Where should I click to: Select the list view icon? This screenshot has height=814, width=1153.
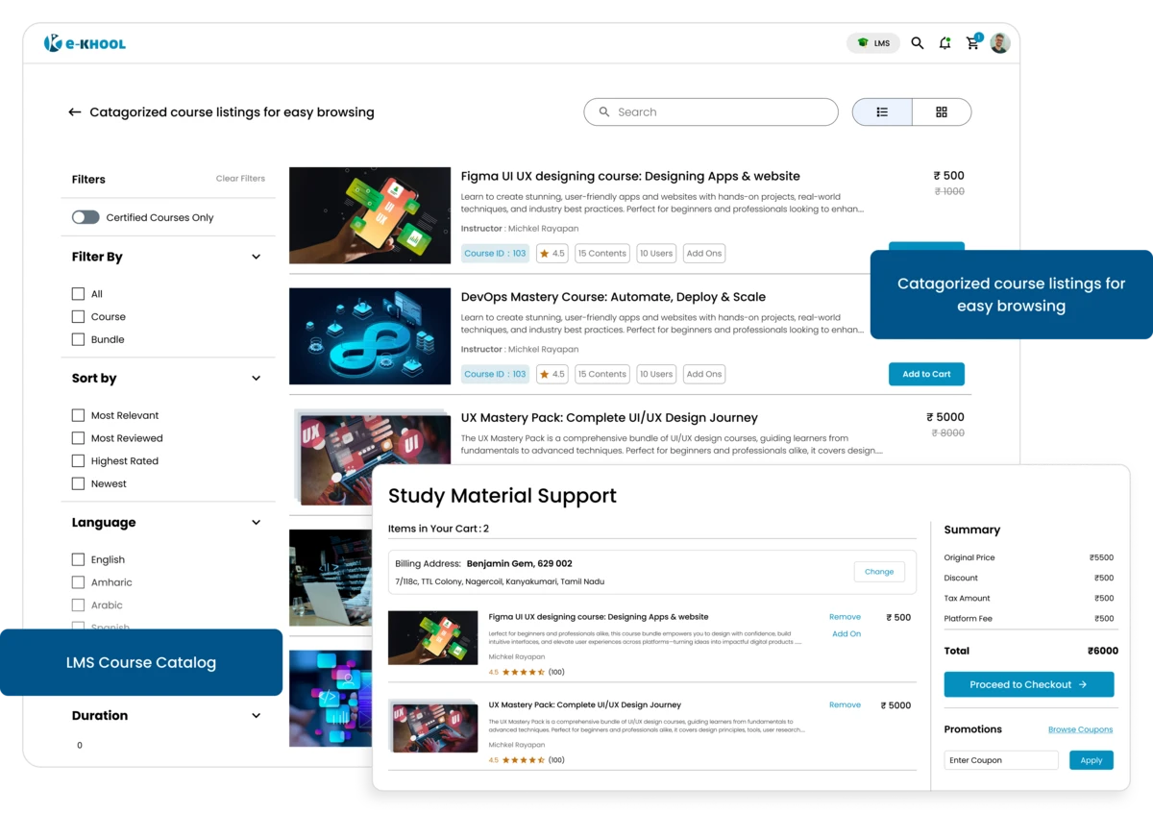[x=881, y=111]
